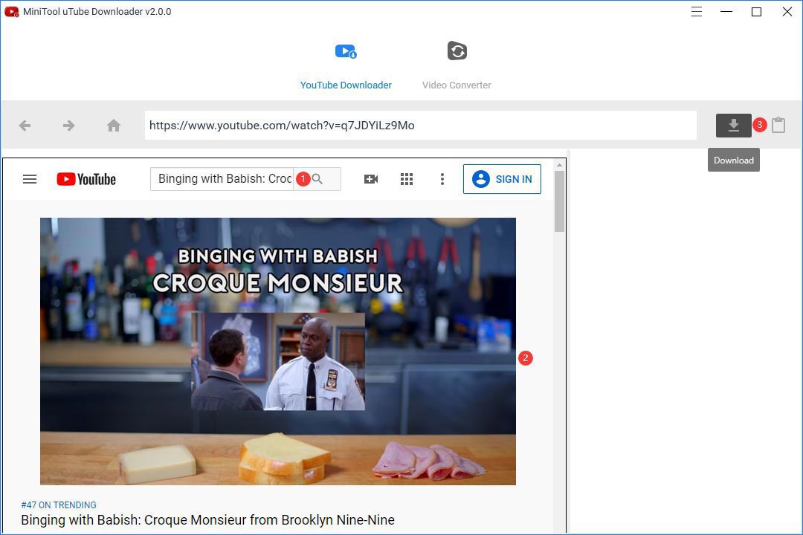Image resolution: width=803 pixels, height=535 pixels.
Task: Select the Video Converter icon
Action: point(457,51)
